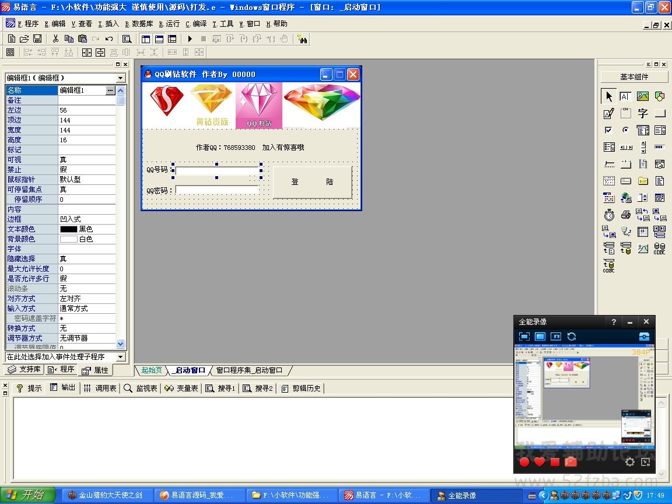This screenshot has width=672, height=504.
Task: Select the printer component icon
Action: click(x=625, y=214)
